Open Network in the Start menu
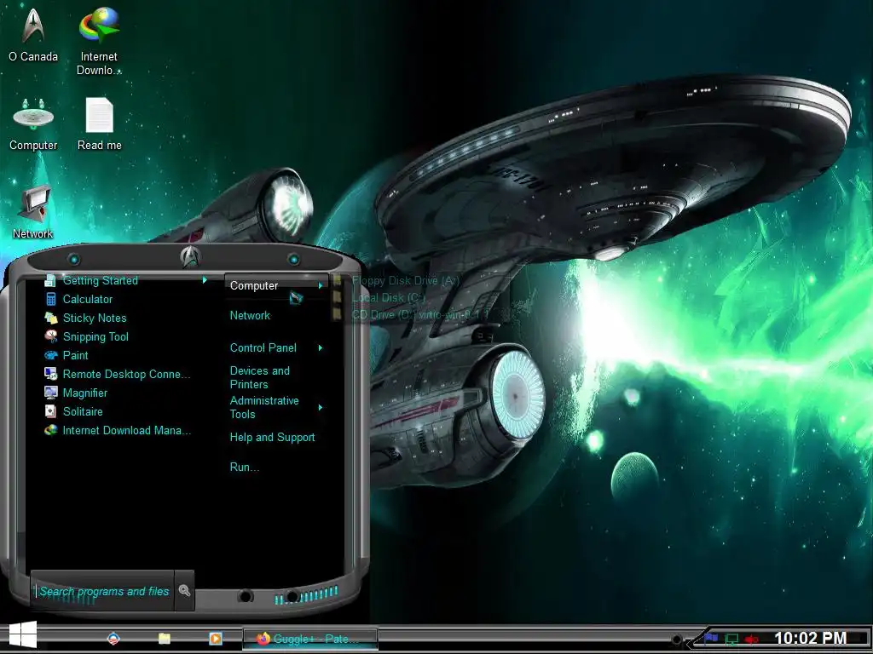The width and height of the screenshot is (873, 654). point(250,315)
